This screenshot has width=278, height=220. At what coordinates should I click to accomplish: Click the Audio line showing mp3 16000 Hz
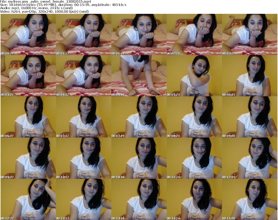coord(36,8)
